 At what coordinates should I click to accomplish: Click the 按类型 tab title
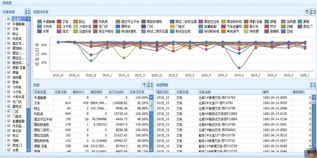6,3
